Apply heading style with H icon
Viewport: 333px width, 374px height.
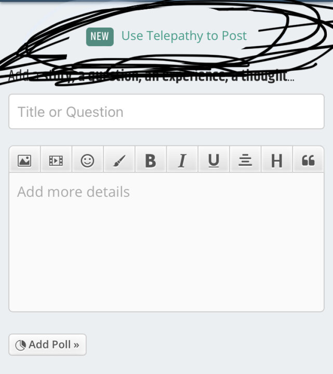277,161
